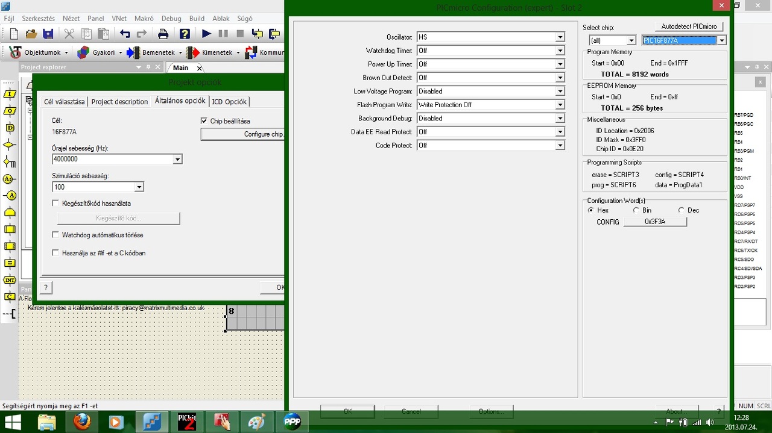Open help with the question mark icon

pyautogui.click(x=185, y=34)
